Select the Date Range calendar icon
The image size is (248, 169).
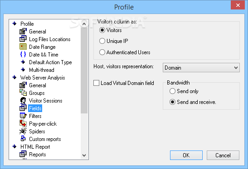(23, 47)
